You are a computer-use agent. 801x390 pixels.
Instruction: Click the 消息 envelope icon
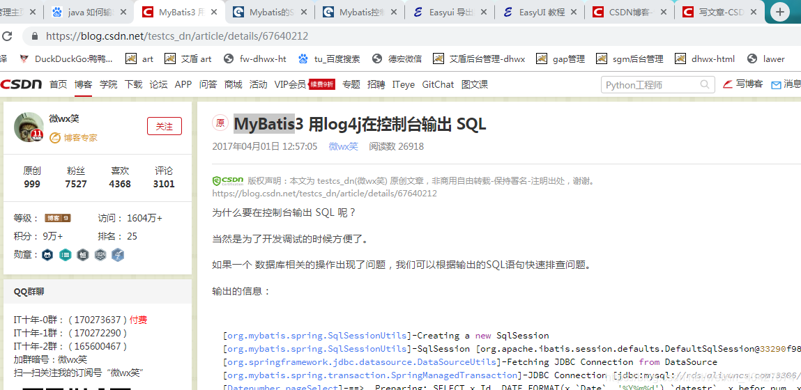coord(776,85)
